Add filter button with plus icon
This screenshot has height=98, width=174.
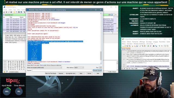click(116, 15)
